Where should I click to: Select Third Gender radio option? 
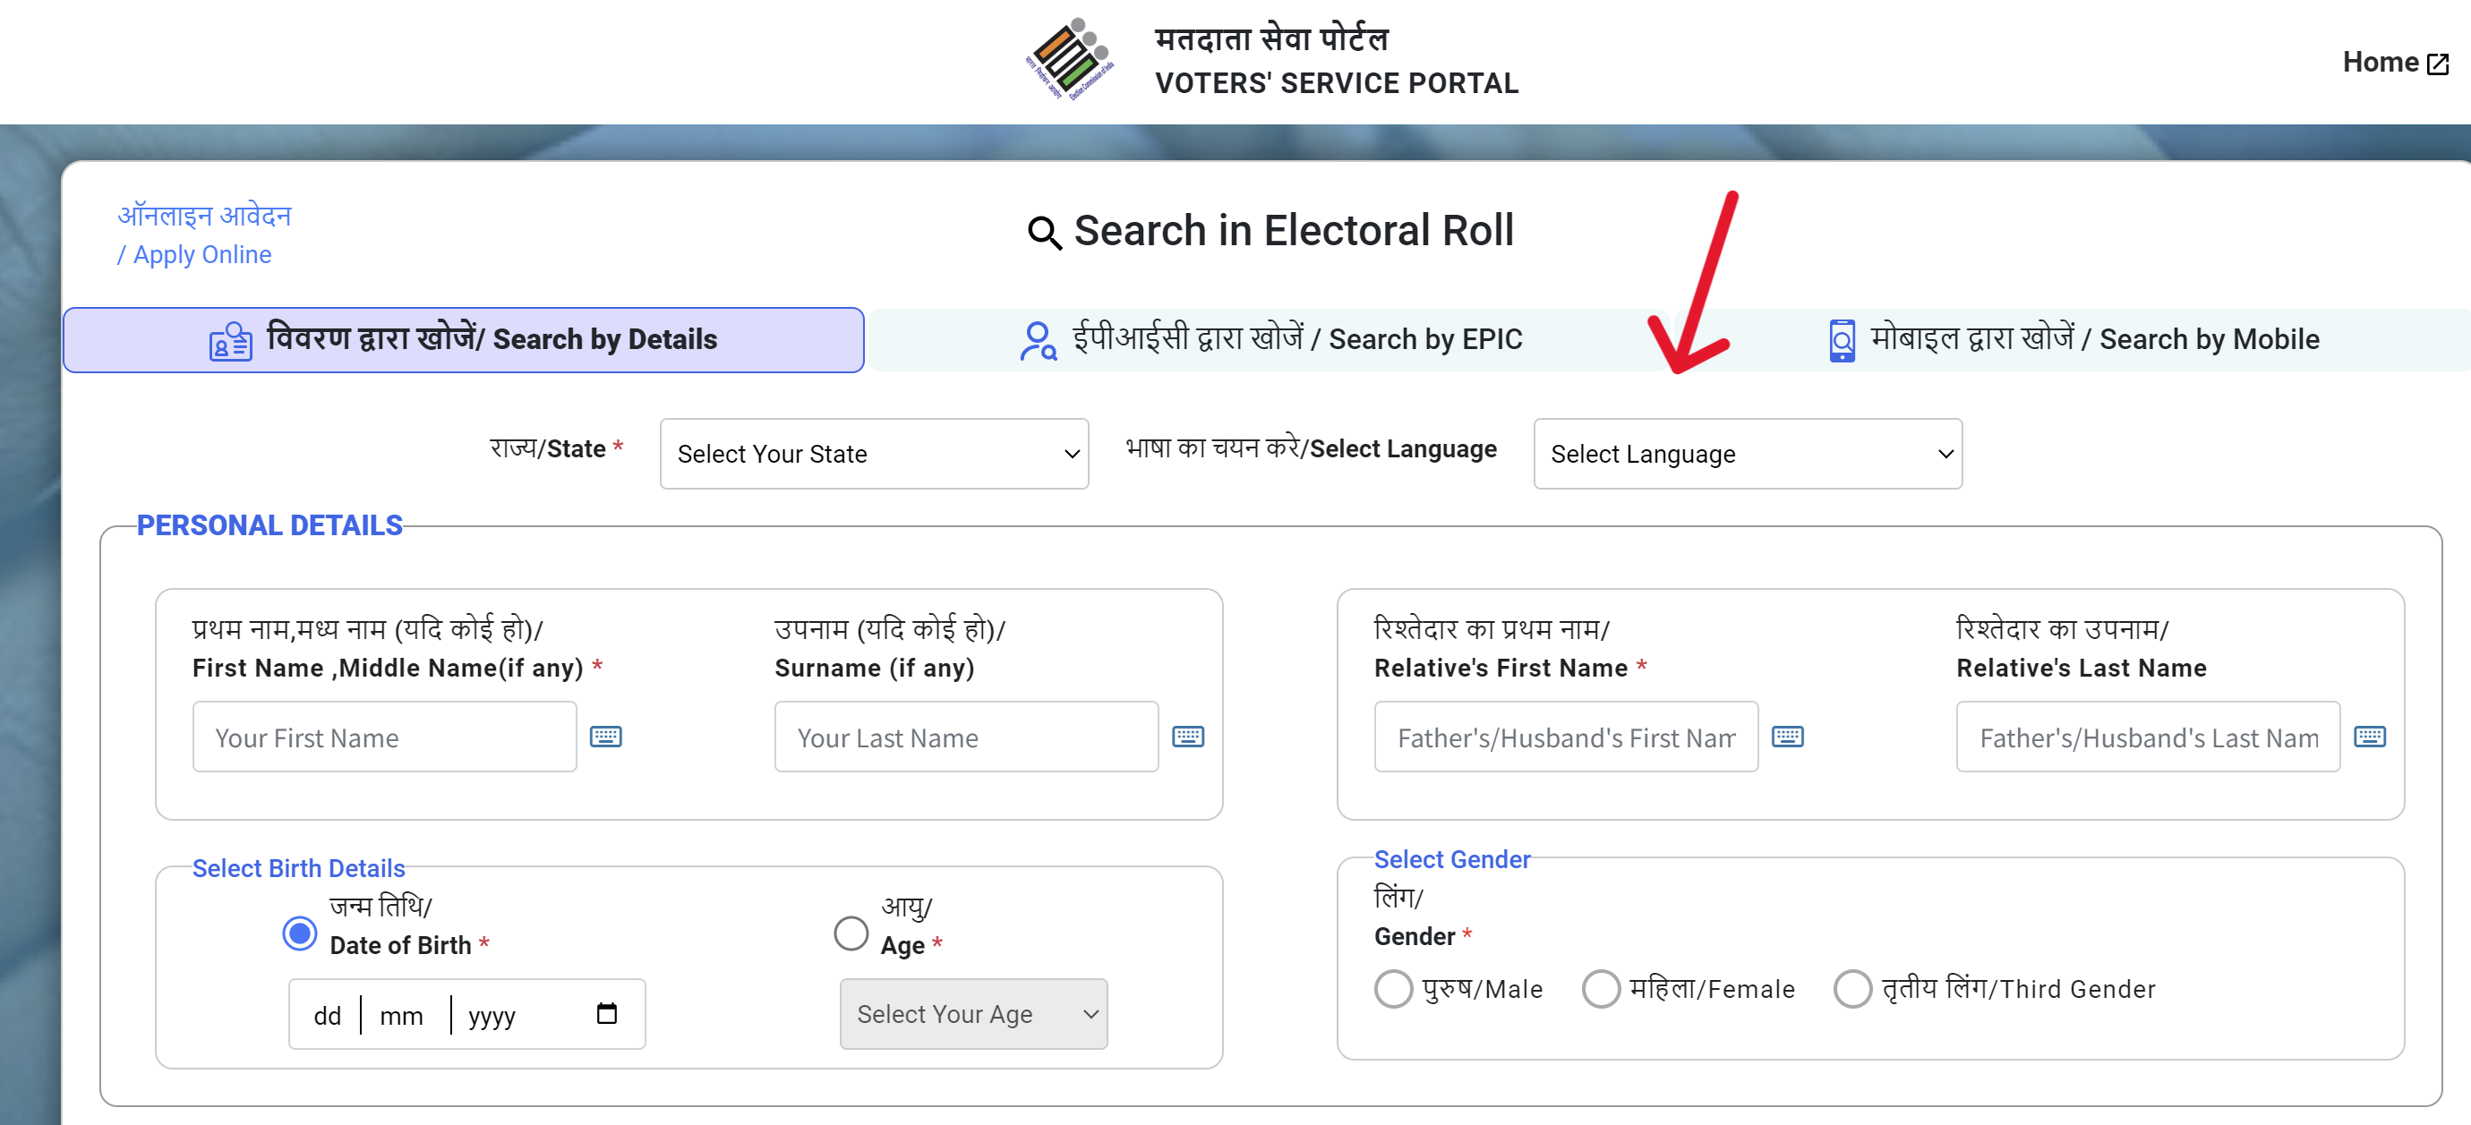(x=1852, y=989)
